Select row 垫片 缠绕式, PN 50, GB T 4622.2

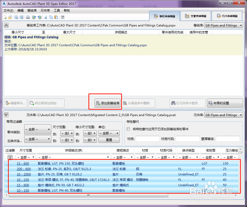pyautogui.click(x=121, y=185)
